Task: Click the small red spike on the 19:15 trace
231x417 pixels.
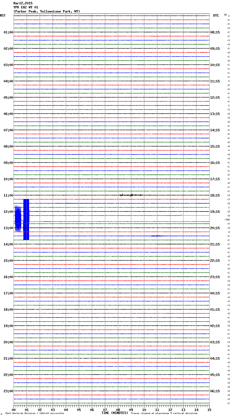Action: 181,215
